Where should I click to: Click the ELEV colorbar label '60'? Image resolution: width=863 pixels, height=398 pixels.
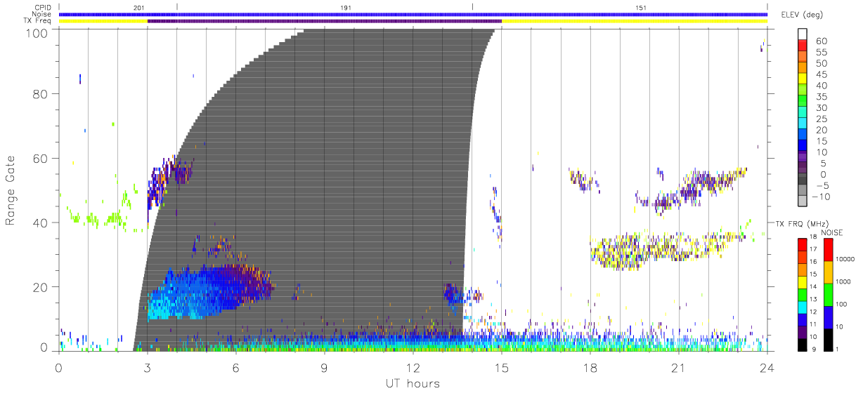[x=820, y=41]
